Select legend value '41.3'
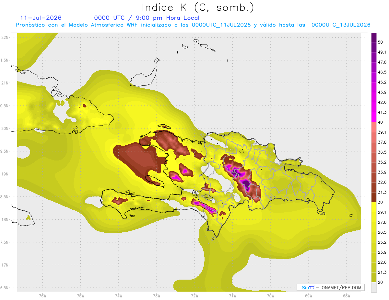389x300 pixels. coord(382,112)
